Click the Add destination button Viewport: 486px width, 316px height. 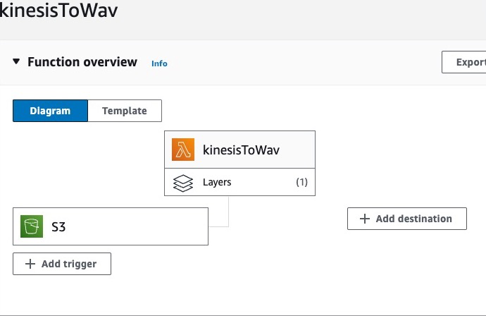click(x=407, y=219)
